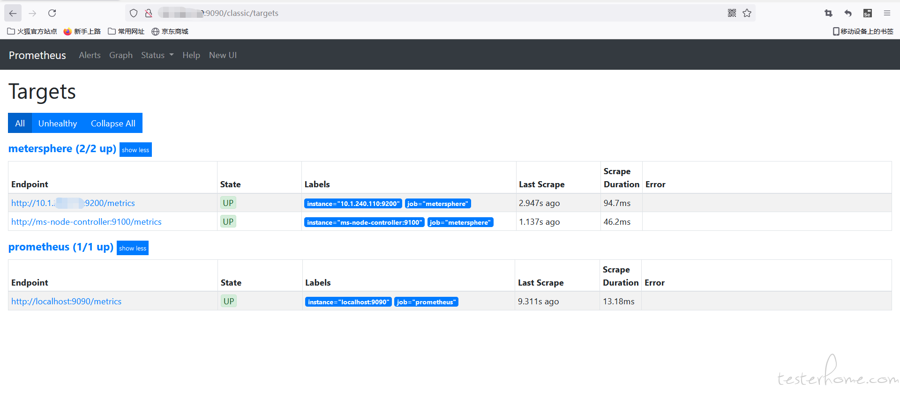Viewport: 900px width, 397px height.
Task: Click UP state badge of ms-node-controller row
Action: (x=228, y=222)
